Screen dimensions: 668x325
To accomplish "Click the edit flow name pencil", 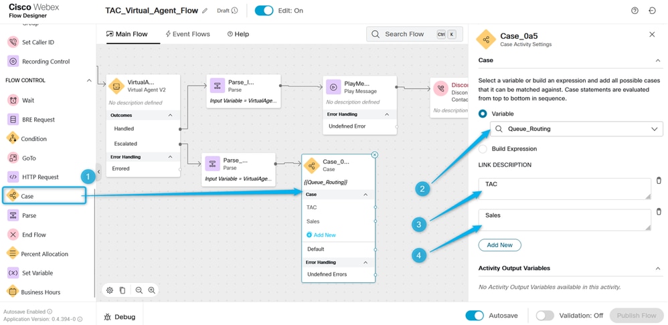I will click(x=205, y=11).
